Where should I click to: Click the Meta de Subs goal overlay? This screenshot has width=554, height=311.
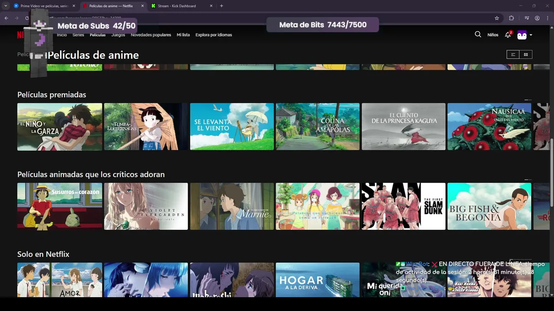coord(97,26)
